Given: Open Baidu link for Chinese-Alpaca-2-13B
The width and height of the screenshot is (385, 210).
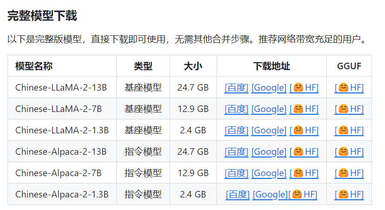Looking at the screenshot, I should point(236,152).
